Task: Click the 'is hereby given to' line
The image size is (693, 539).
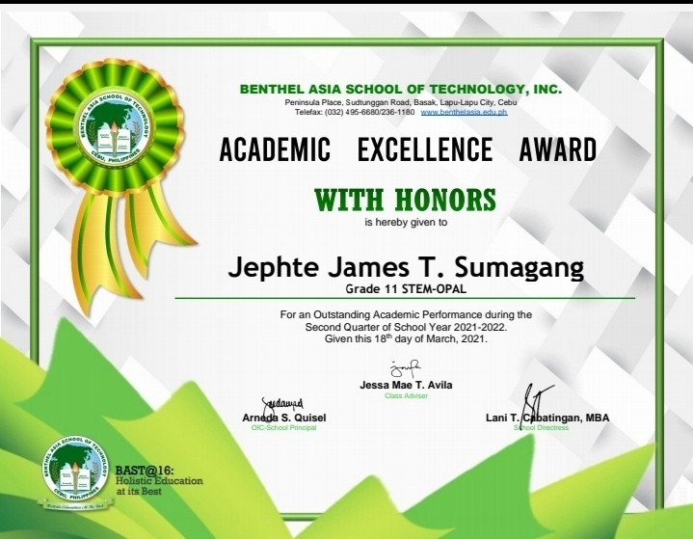Action: (406, 223)
